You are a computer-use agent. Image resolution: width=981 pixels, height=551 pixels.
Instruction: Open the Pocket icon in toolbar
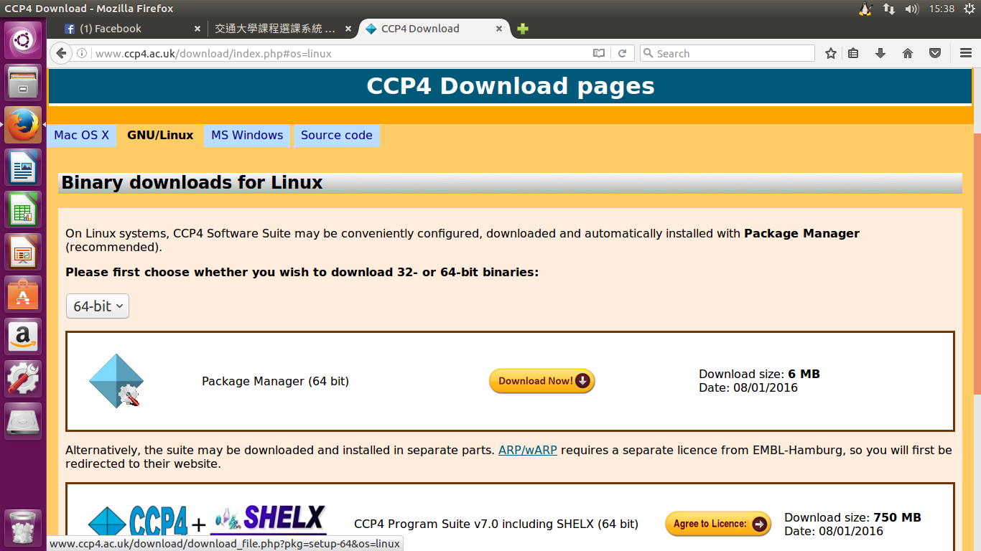click(x=935, y=53)
